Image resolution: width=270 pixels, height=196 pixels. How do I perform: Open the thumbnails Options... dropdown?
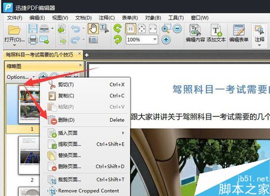tap(21, 77)
